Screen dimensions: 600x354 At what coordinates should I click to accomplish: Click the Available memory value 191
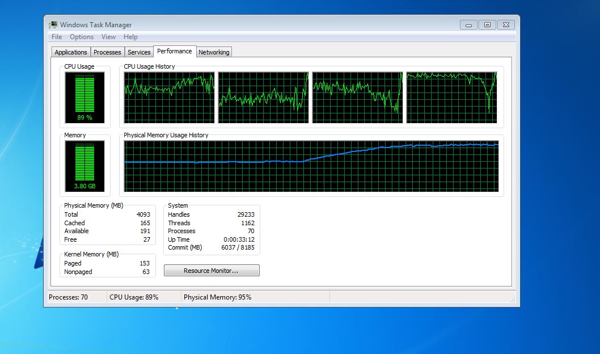tap(145, 231)
